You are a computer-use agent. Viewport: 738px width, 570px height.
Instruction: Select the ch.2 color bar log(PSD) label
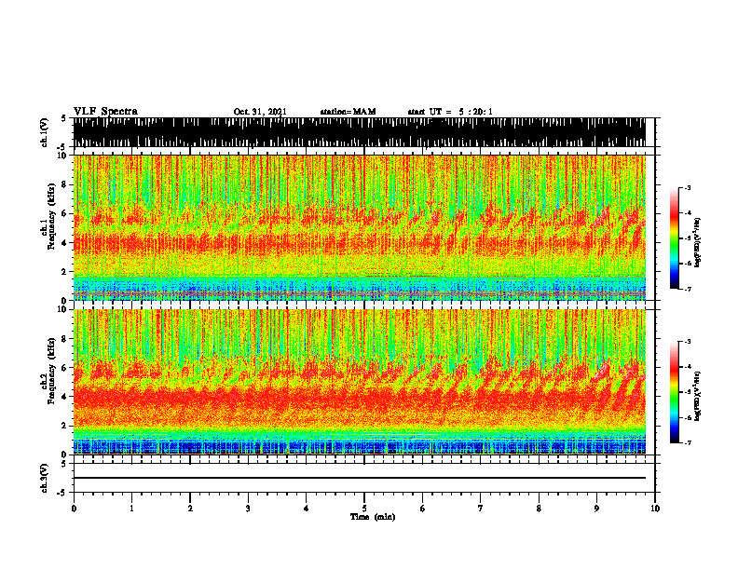point(698,395)
